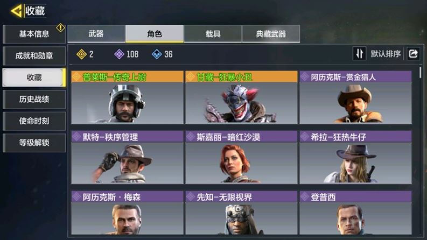
Task: Select the 甘藏-狂暴小丑 character card
Action: click(241, 97)
